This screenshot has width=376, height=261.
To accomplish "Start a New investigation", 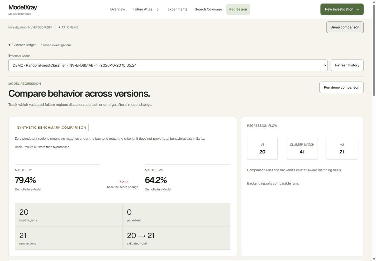I will (342, 9).
